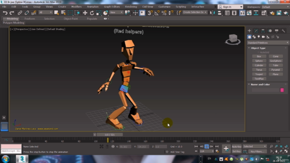This screenshot has height=163, width=290.
Task: Stop animation playback with the pause button
Action: click(x=207, y=147)
